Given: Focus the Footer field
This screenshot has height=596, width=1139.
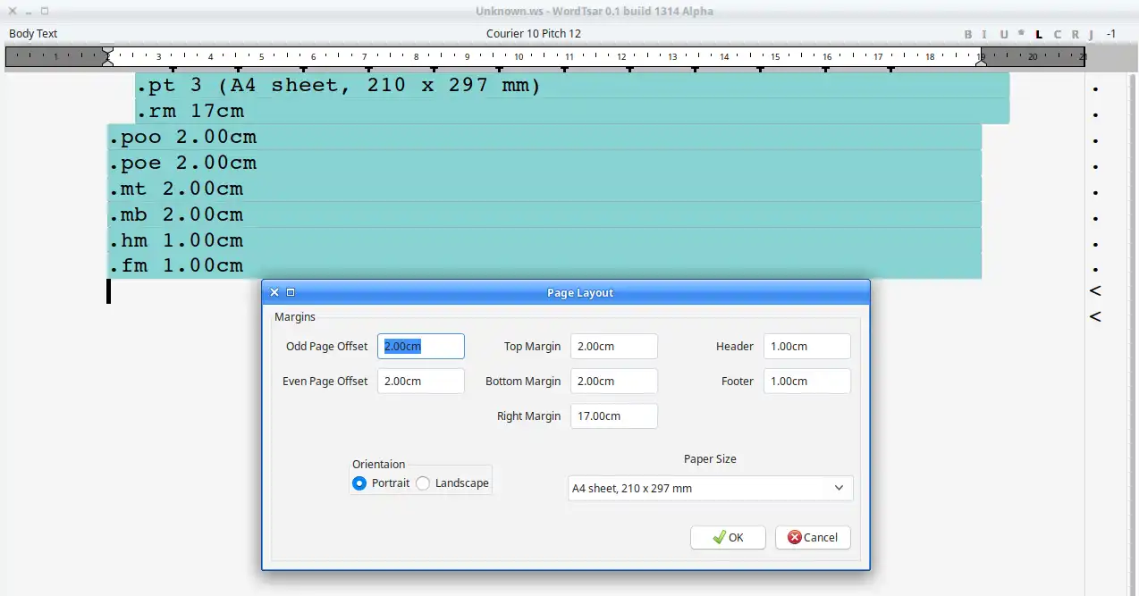Looking at the screenshot, I should (807, 381).
